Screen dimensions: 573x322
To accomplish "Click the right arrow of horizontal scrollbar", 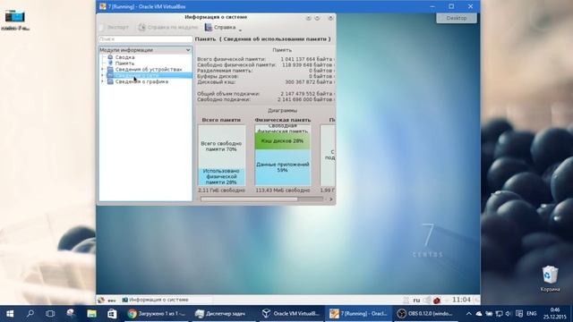I will pyautogui.click(x=330, y=199).
